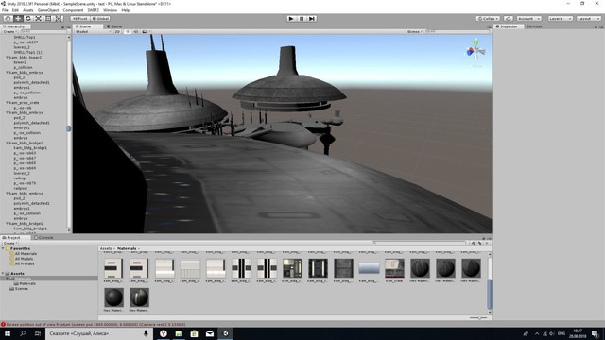Viewport: 605px width, 340px height.
Task: Click the Play button
Action: coord(291,19)
